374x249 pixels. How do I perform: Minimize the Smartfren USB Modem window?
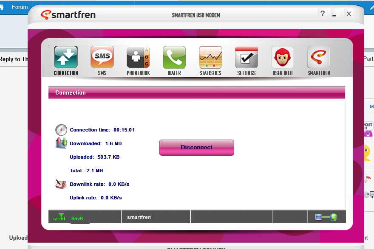coord(334,14)
